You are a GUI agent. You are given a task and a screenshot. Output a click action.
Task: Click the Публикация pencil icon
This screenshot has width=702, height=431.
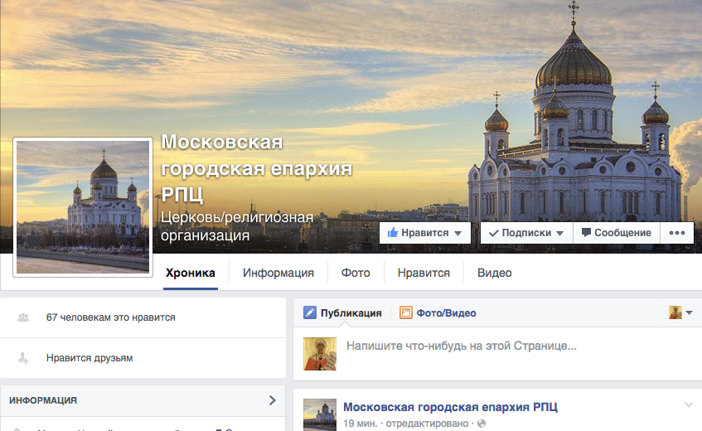(x=310, y=312)
